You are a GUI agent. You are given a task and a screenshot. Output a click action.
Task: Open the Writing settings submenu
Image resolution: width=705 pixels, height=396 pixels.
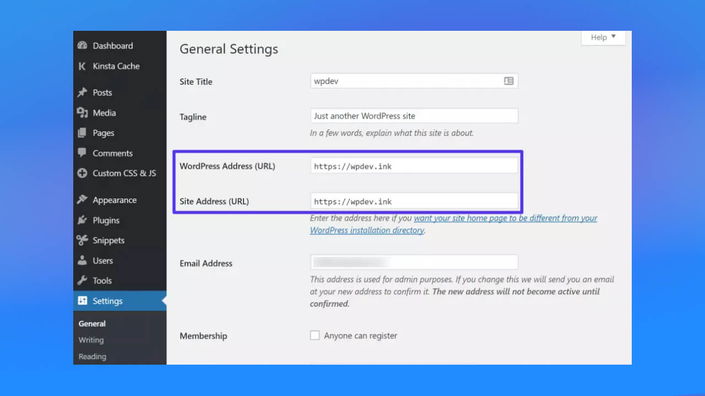coord(91,340)
